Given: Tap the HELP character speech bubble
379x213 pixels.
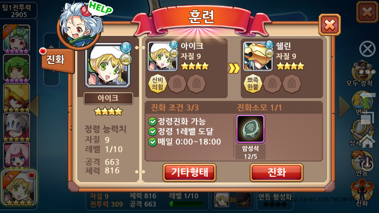Looking at the screenshot, I should pos(100,8).
